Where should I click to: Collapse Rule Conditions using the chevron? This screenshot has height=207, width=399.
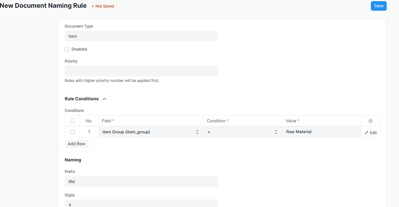click(x=105, y=99)
